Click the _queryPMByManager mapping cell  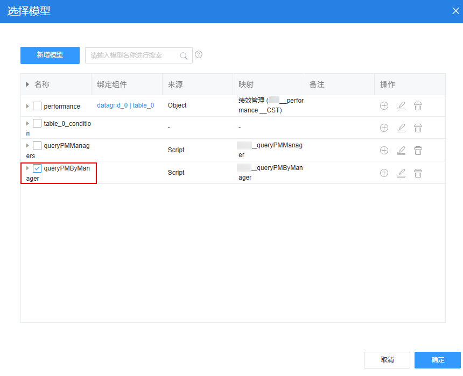tap(270, 173)
